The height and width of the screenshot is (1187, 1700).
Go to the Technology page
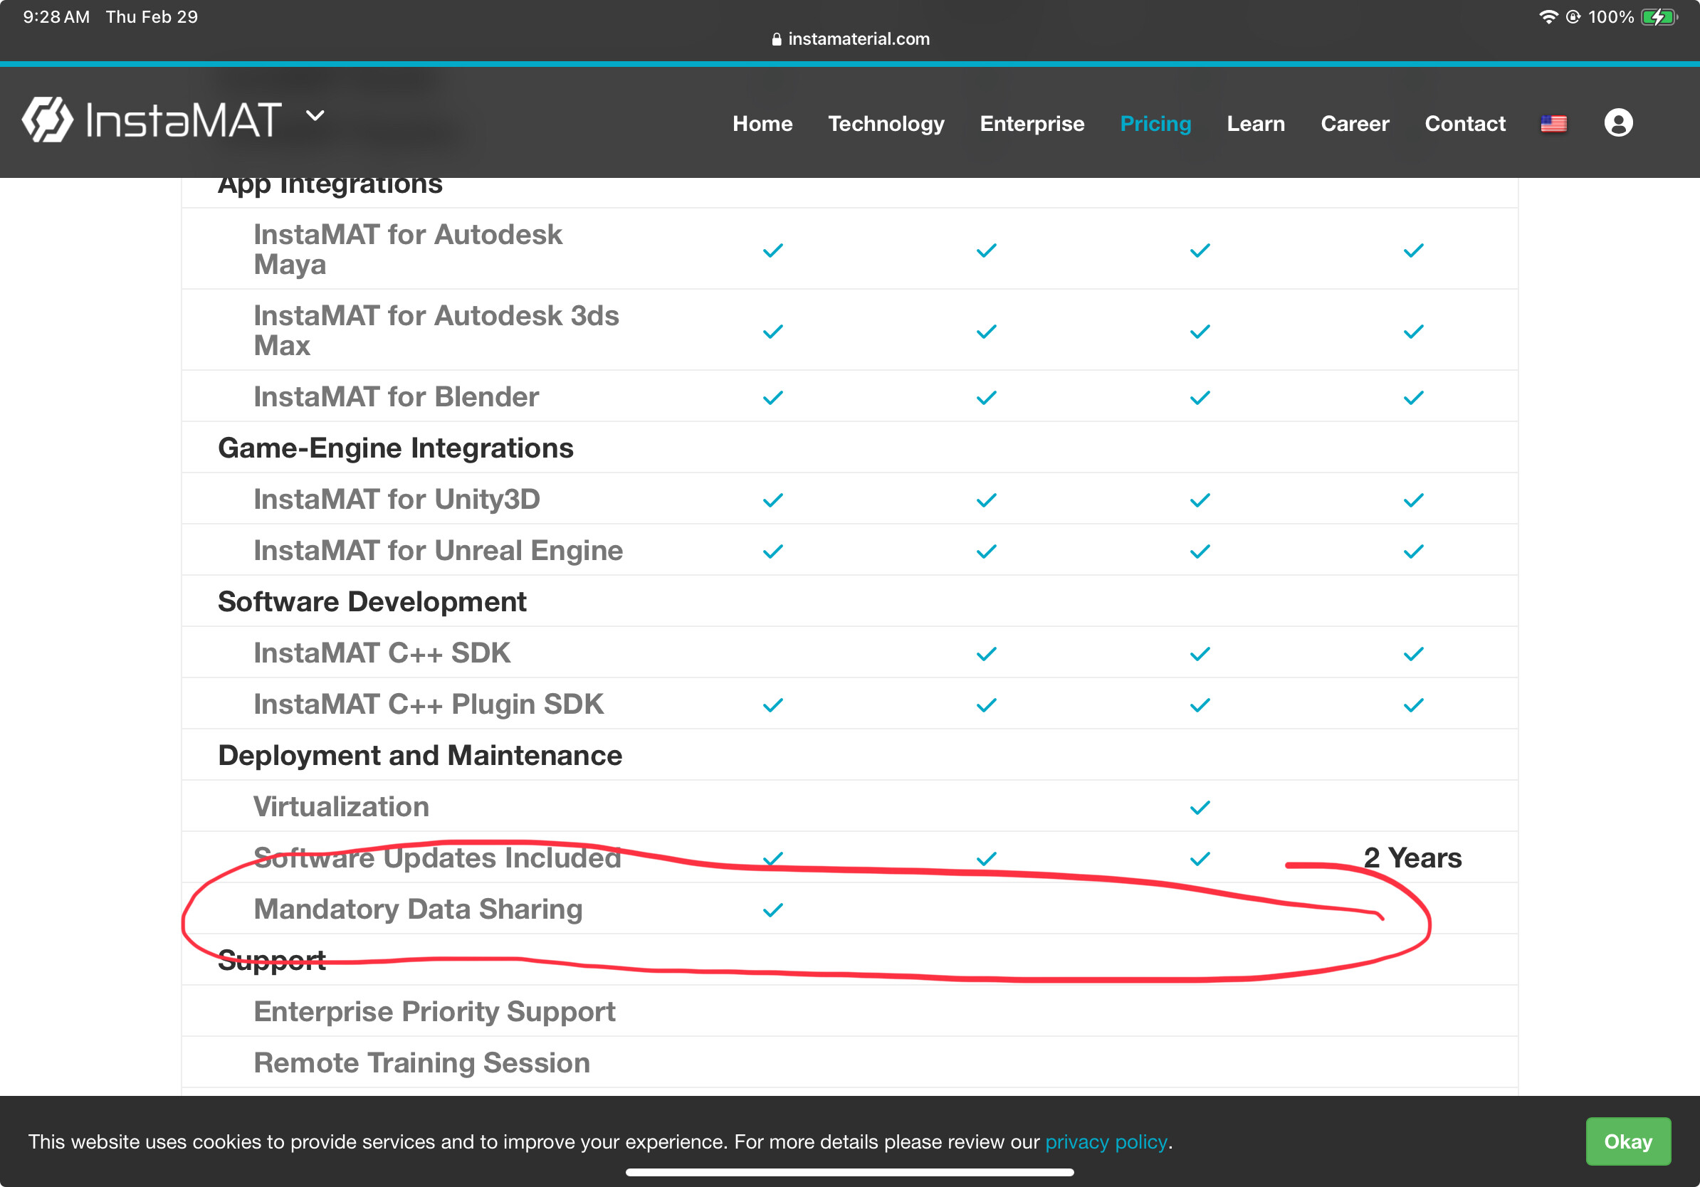click(886, 124)
